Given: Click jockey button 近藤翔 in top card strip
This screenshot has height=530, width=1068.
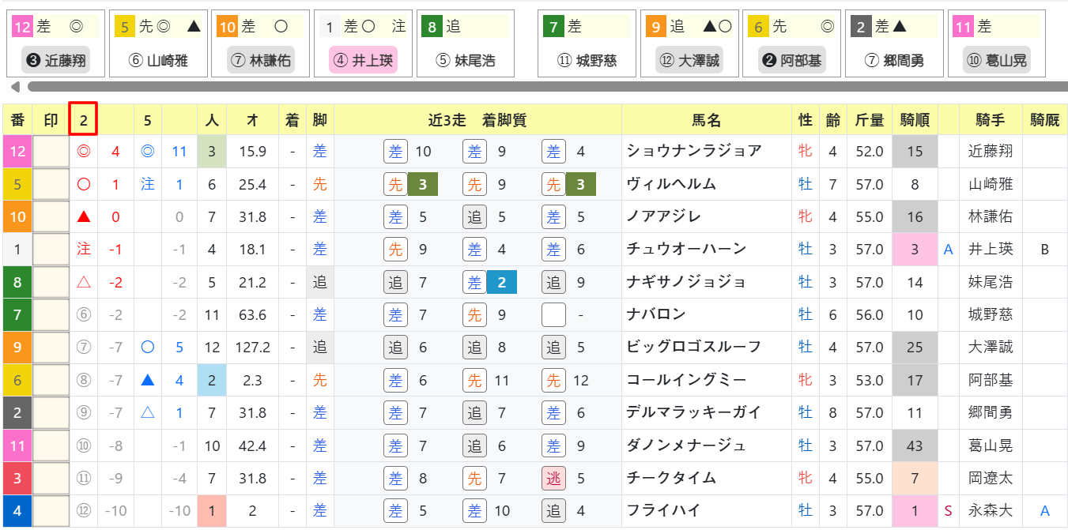Looking at the screenshot, I should click(55, 60).
